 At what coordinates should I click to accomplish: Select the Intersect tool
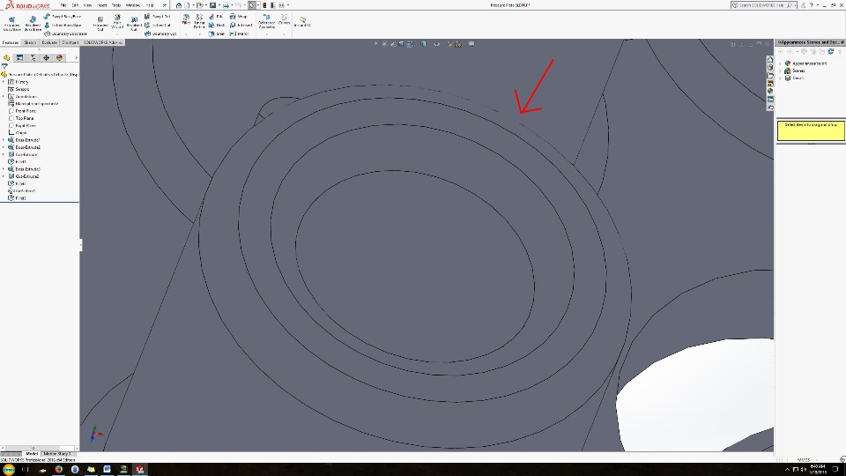(x=241, y=25)
